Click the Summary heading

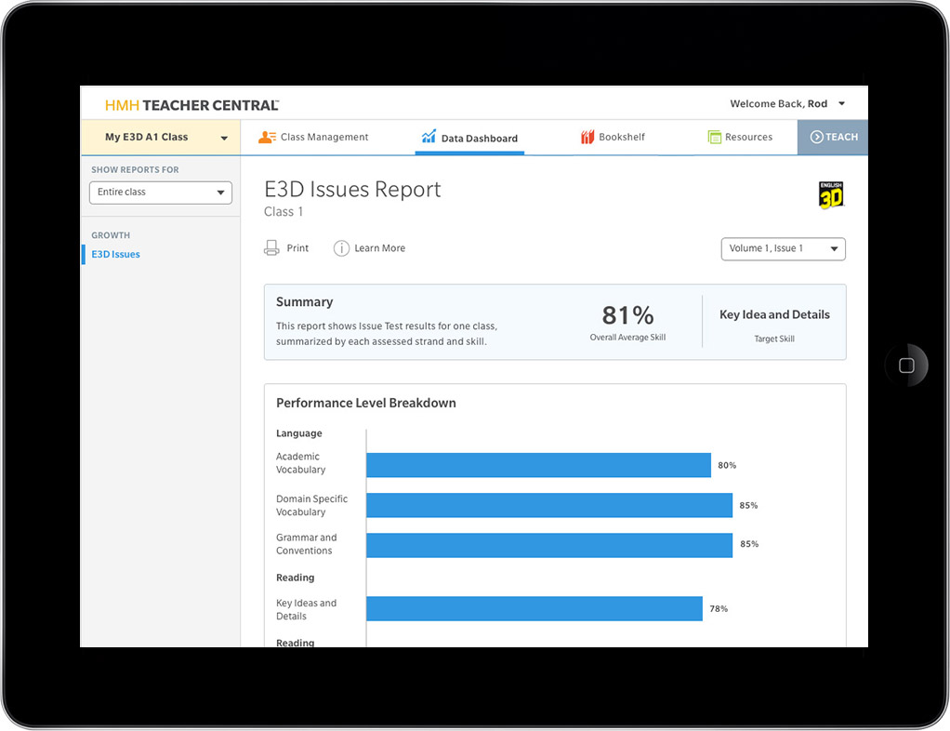pyautogui.click(x=304, y=302)
